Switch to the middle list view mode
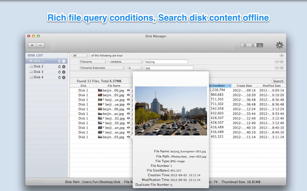The height and width of the screenshot is (191, 307). 253,45
